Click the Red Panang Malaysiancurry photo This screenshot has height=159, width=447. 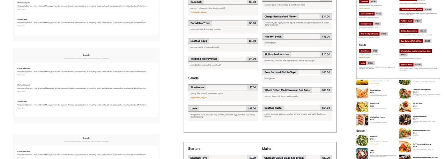coord(405,147)
